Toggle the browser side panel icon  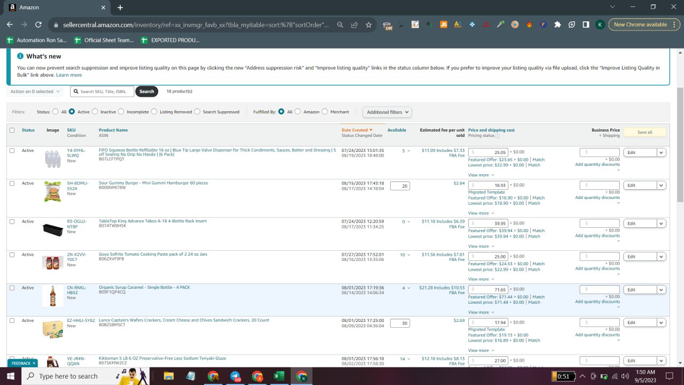pos(586,25)
